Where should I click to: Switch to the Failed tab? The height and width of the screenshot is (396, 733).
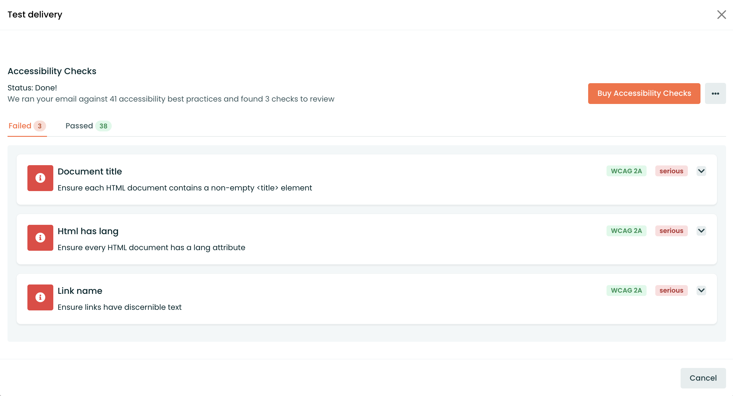click(27, 126)
